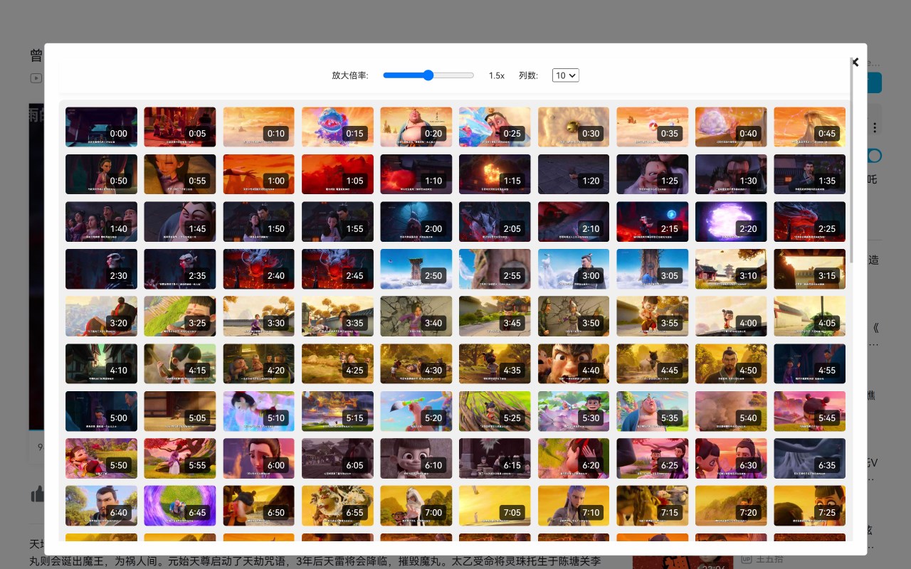Click thumbnail marked 1:00

(x=259, y=174)
